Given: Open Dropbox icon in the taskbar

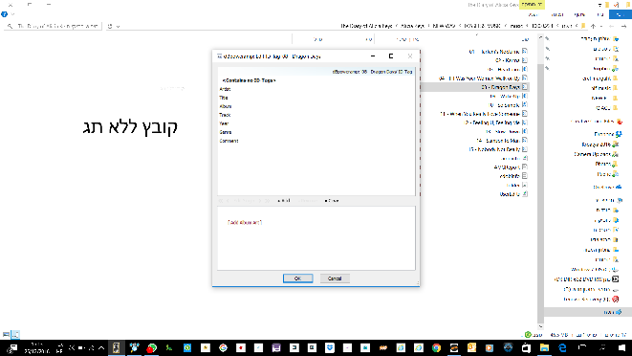Looking at the screenshot, I should pos(330,348).
